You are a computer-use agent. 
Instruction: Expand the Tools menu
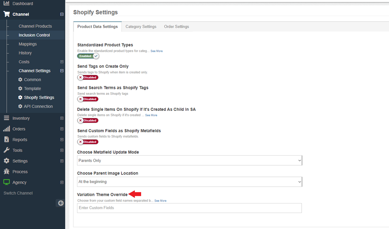click(62, 150)
